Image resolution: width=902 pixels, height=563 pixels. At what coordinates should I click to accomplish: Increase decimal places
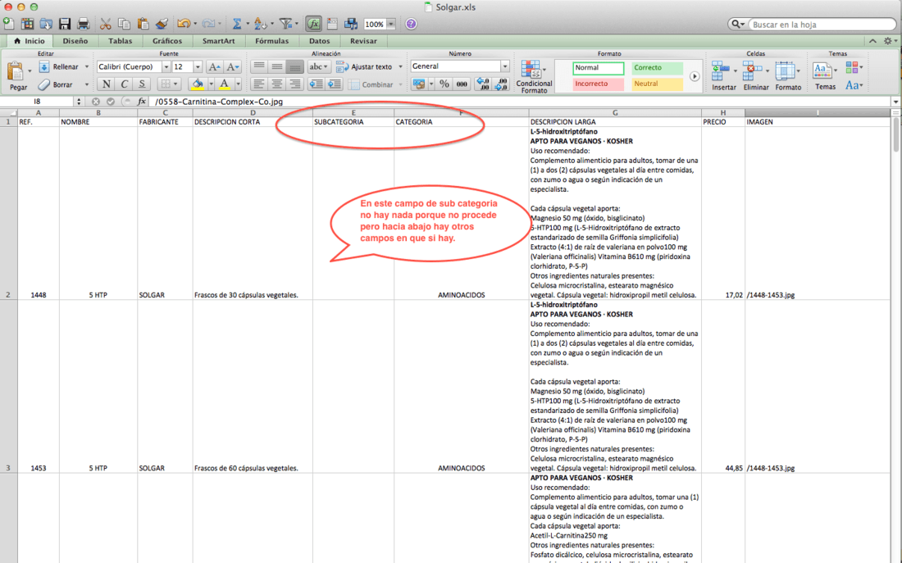click(x=483, y=84)
